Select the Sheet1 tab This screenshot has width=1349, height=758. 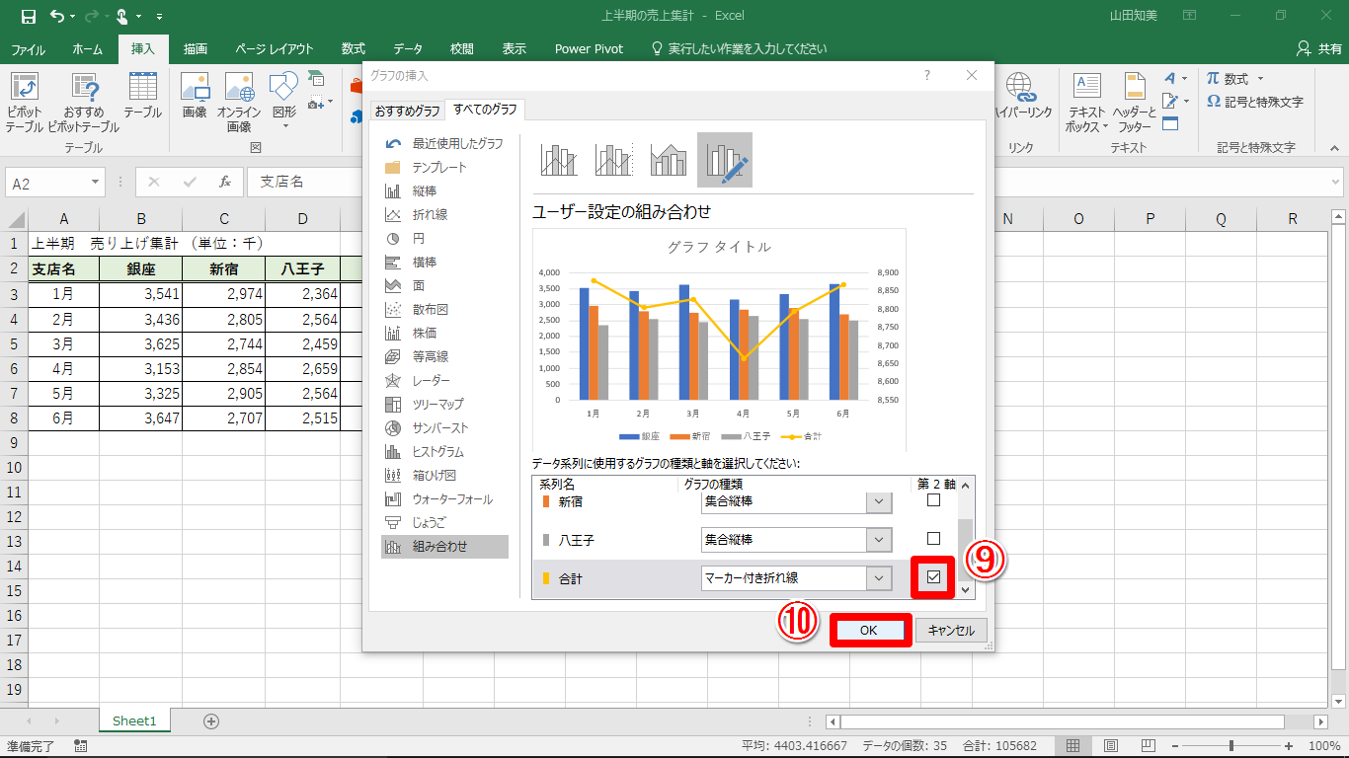134,721
